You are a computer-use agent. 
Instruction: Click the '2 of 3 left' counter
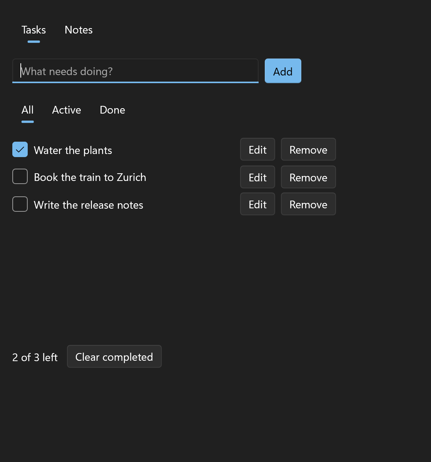pos(35,357)
